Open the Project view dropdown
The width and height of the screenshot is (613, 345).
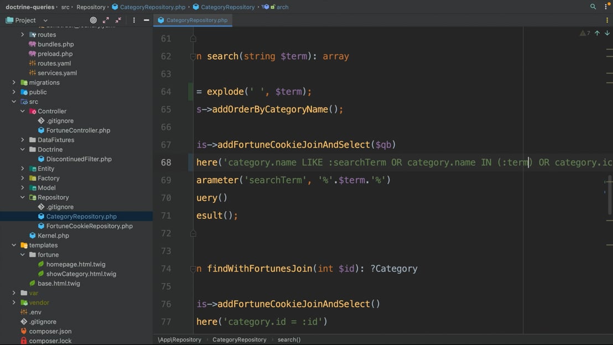(x=45, y=20)
